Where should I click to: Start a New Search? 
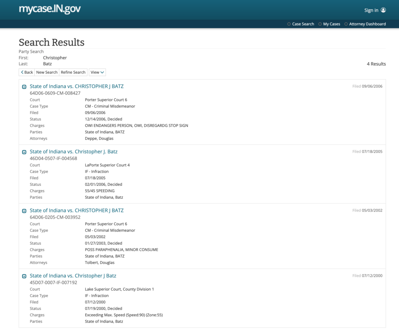[x=47, y=72]
